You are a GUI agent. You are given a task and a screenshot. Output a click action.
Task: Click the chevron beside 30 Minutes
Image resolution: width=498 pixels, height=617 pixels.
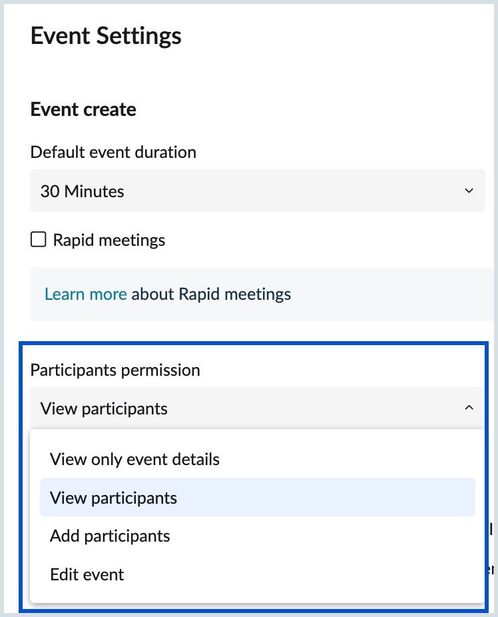469,191
